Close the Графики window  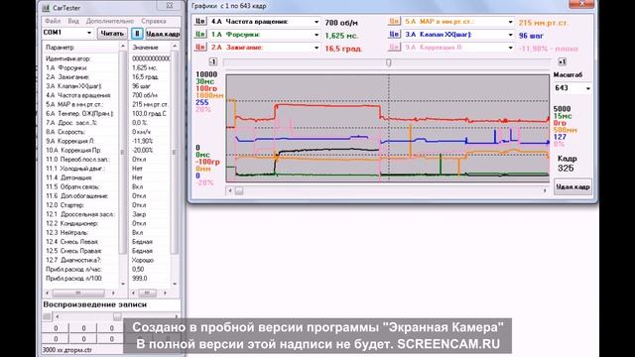click(581, 4)
